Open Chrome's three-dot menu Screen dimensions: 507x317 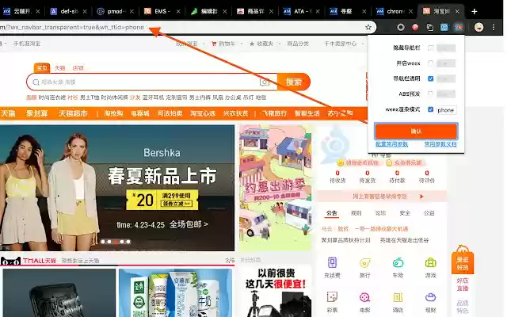pos(494,28)
